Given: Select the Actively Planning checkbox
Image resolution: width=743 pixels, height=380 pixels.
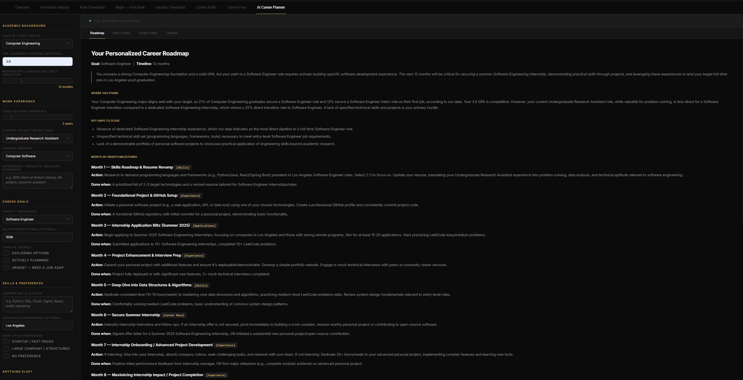Looking at the screenshot, I should coord(6,260).
